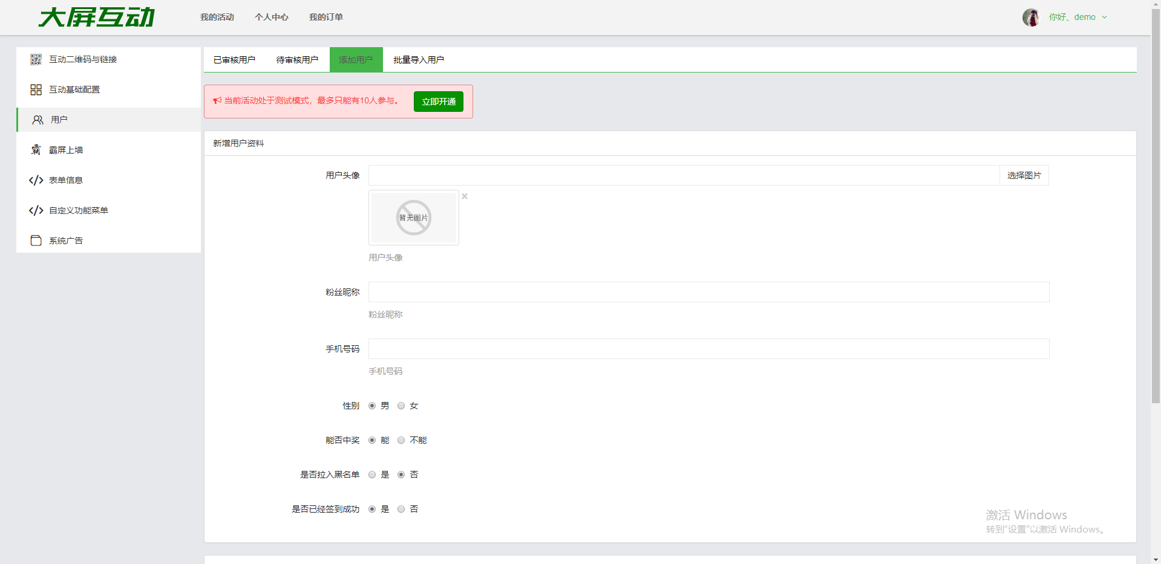1161x564 pixels.
Task: Click the grid icon for 互动基础配置
Action: pyautogui.click(x=36, y=89)
